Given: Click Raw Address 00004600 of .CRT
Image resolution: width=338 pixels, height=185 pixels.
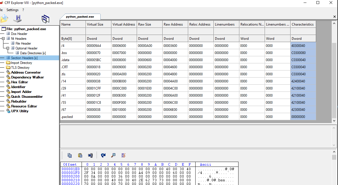Looking at the screenshot, I should (175, 67).
